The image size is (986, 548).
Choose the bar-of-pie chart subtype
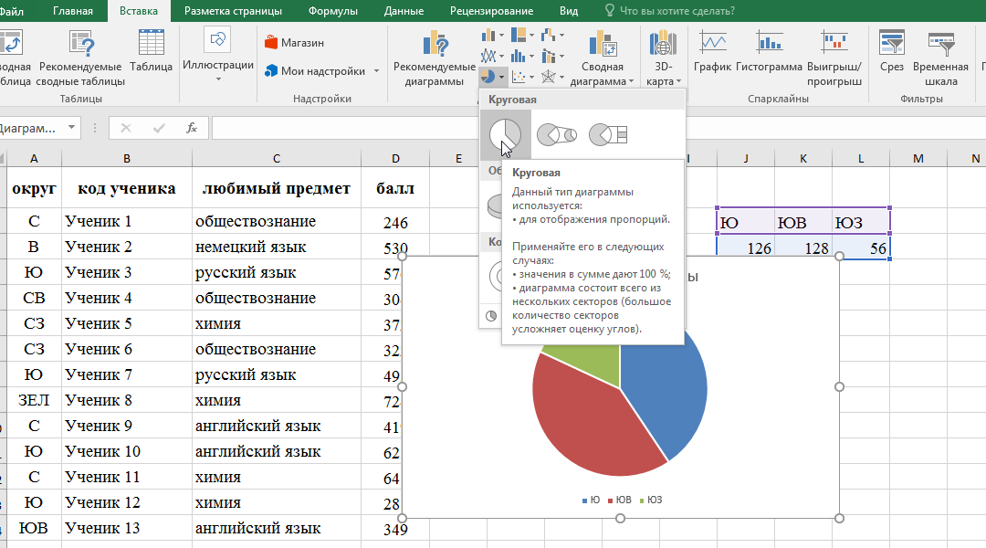click(608, 134)
